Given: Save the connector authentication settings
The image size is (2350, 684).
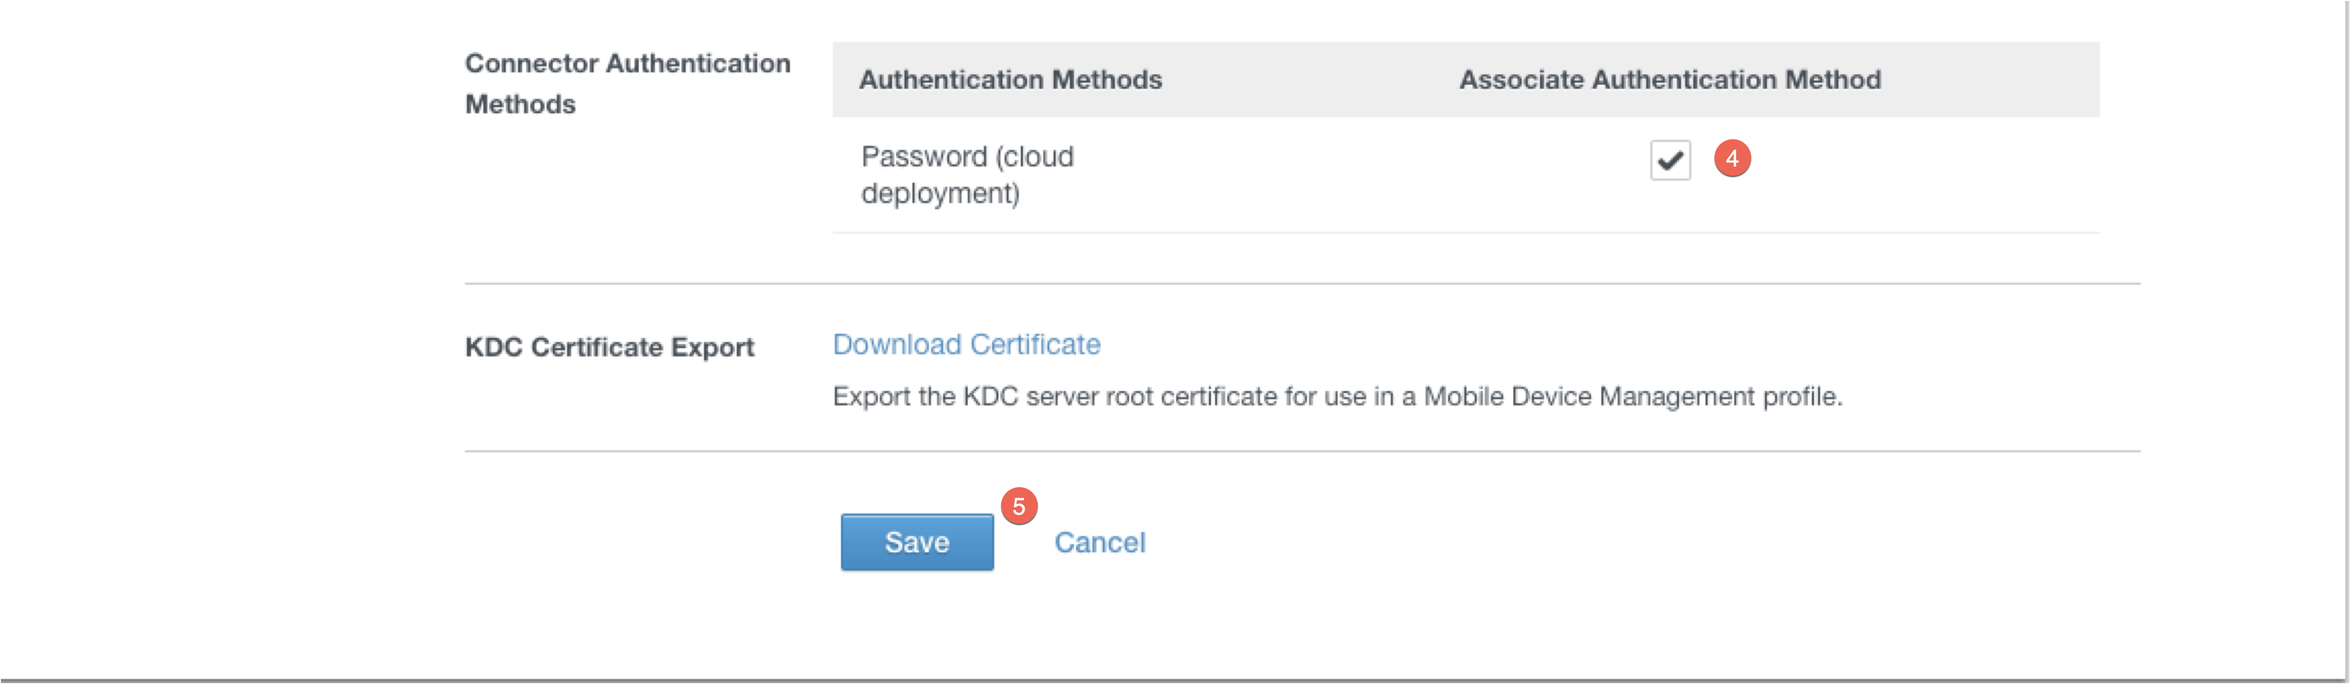Looking at the screenshot, I should point(917,542).
